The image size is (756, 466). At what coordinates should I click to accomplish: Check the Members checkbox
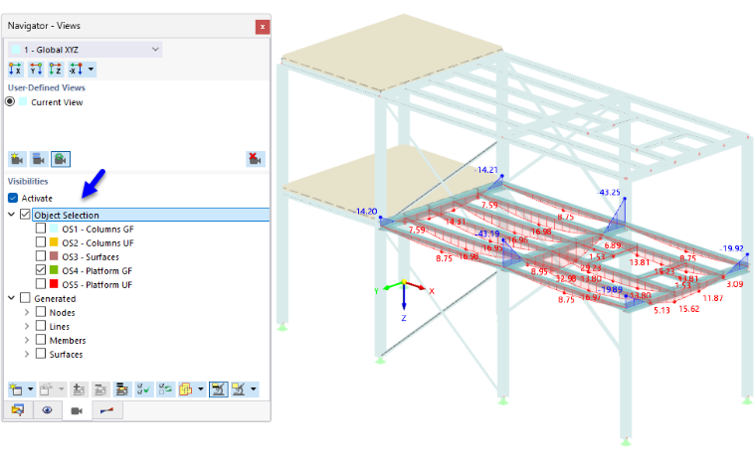point(41,340)
